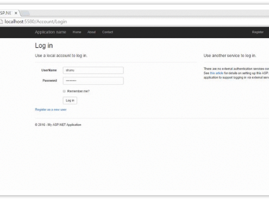Click 'Use a local account to log in.' text
The width and height of the screenshot is (269, 200).
tap(61, 56)
